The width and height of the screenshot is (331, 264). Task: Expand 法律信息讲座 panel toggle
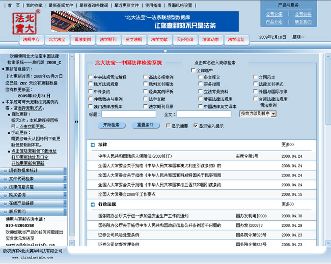(x=65, y=187)
